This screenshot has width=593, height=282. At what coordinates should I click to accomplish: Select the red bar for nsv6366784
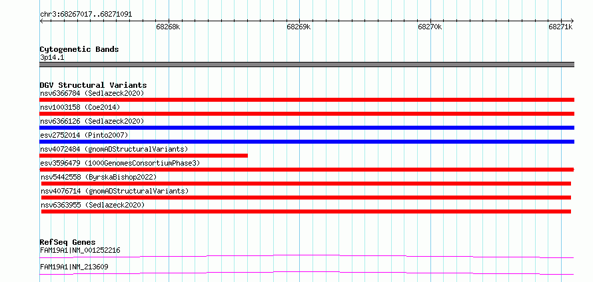[x=306, y=100]
